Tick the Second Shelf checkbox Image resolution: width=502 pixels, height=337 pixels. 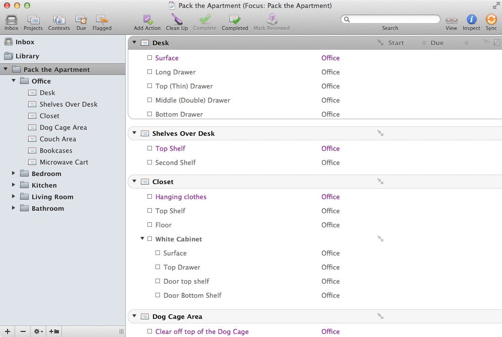(x=149, y=163)
